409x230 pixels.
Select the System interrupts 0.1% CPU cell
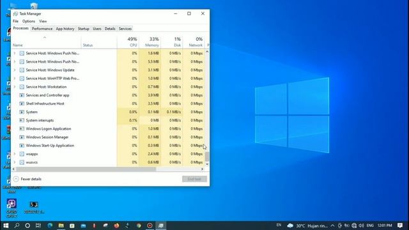pyautogui.click(x=128, y=120)
